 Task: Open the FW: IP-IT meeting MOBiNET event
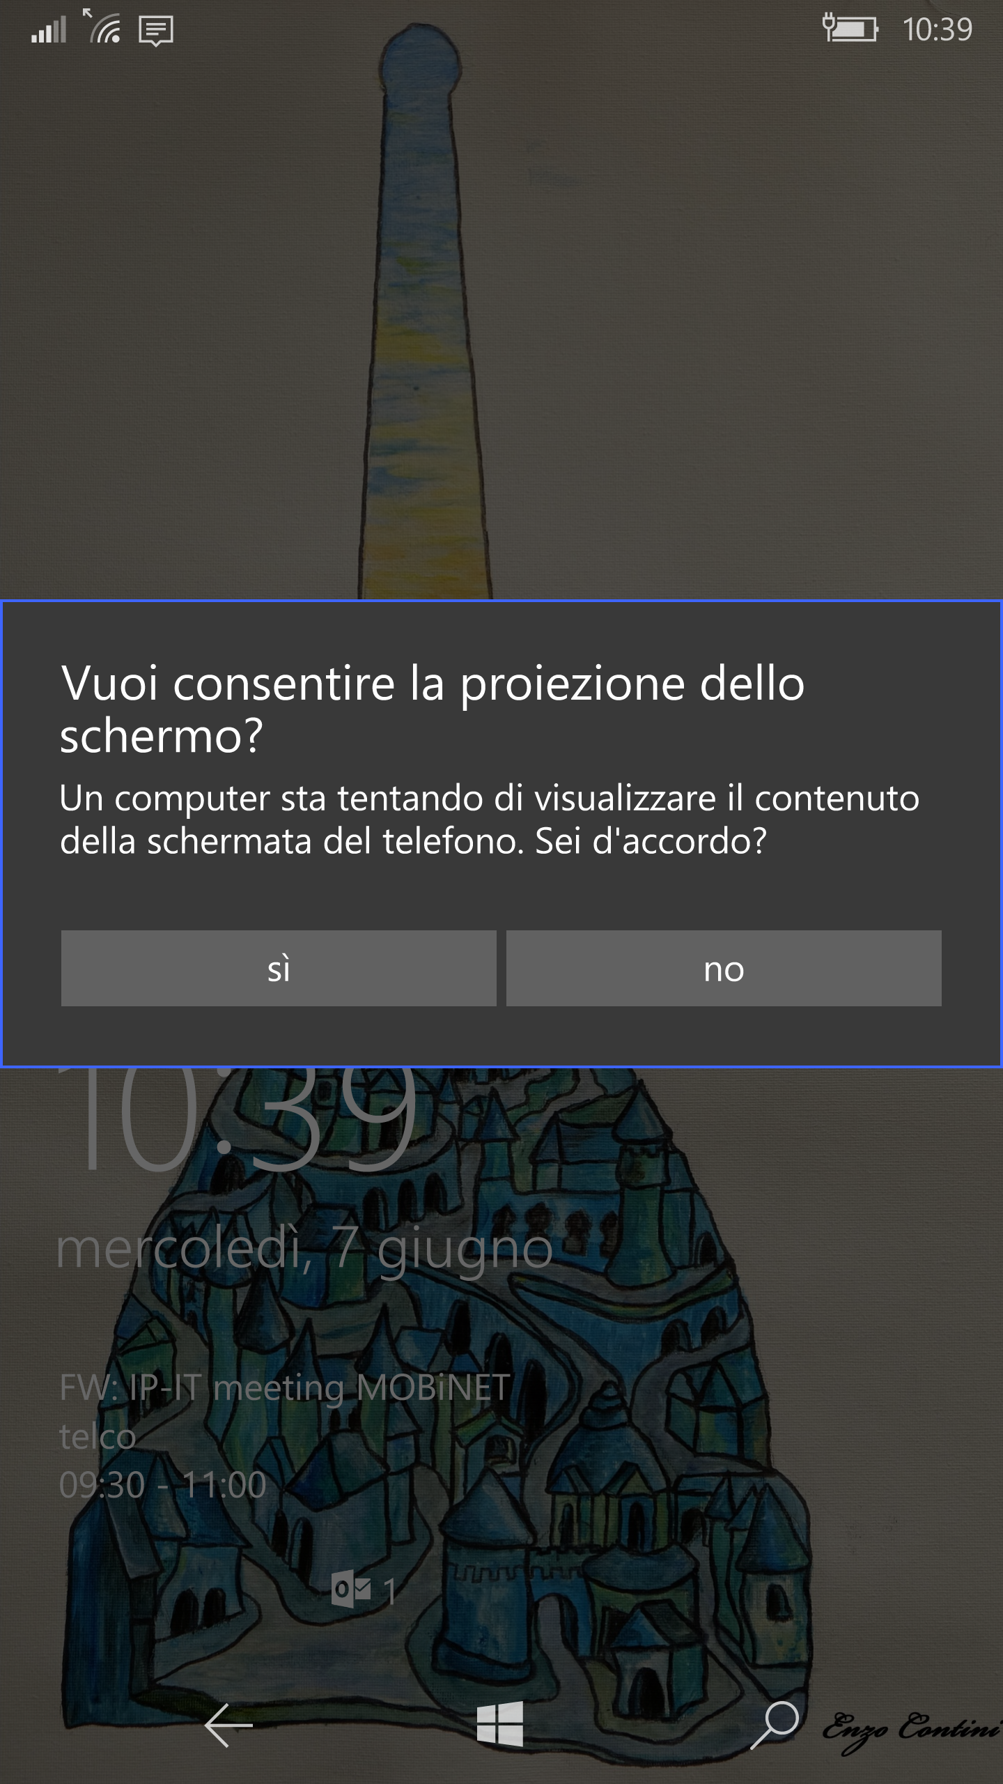(285, 1387)
